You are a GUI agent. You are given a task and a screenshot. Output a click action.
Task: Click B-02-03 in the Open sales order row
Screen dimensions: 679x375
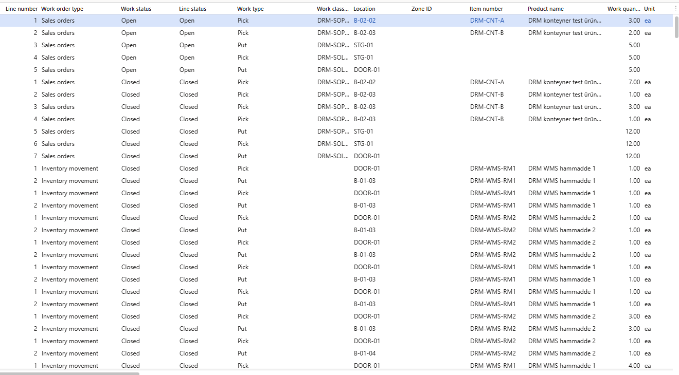click(365, 33)
